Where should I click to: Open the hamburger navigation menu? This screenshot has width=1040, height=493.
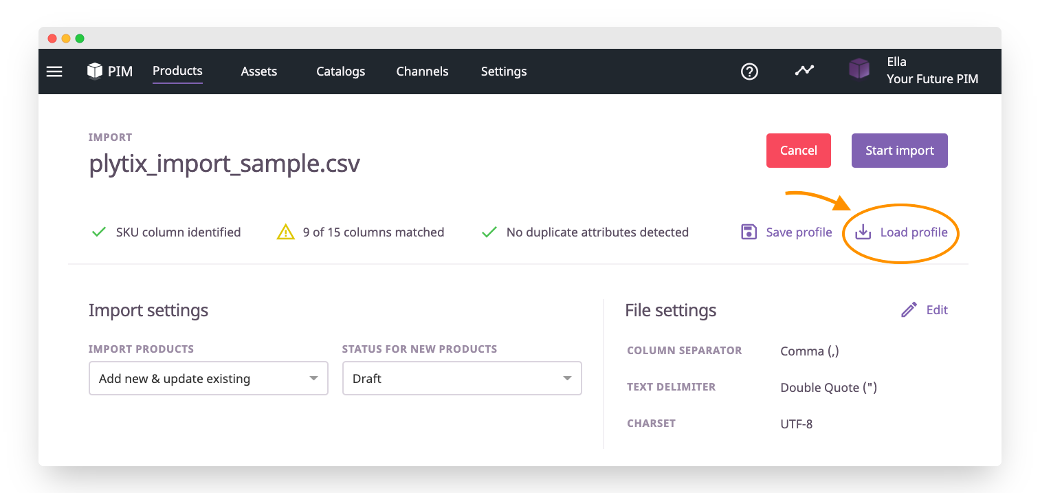(54, 72)
